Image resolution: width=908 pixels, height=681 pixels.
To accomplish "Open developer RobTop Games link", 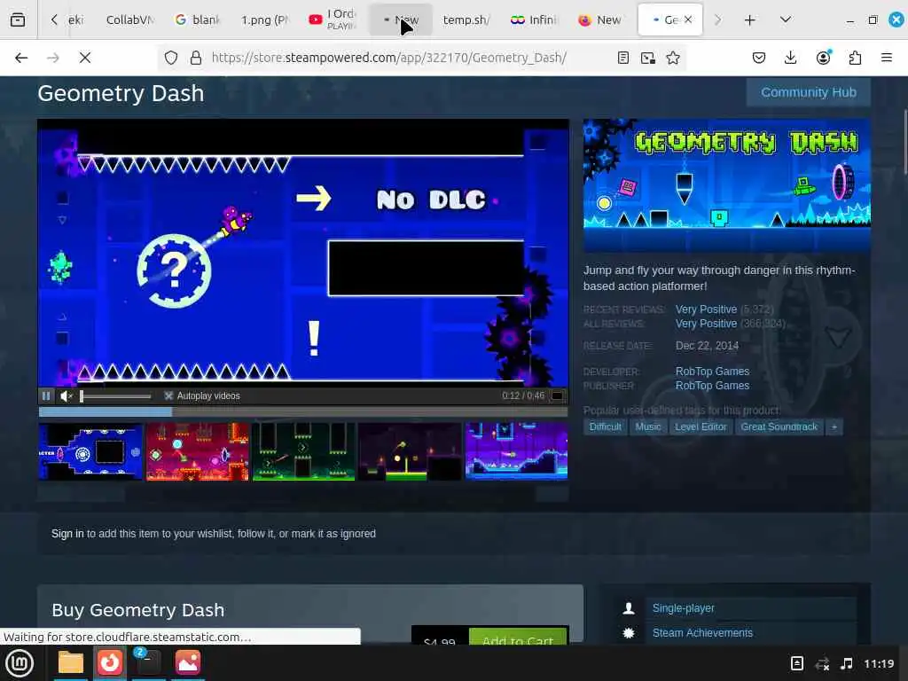I will (x=712, y=372).
